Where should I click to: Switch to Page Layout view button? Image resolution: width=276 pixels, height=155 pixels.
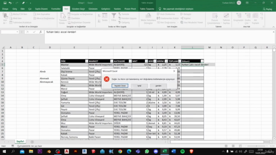(233, 146)
